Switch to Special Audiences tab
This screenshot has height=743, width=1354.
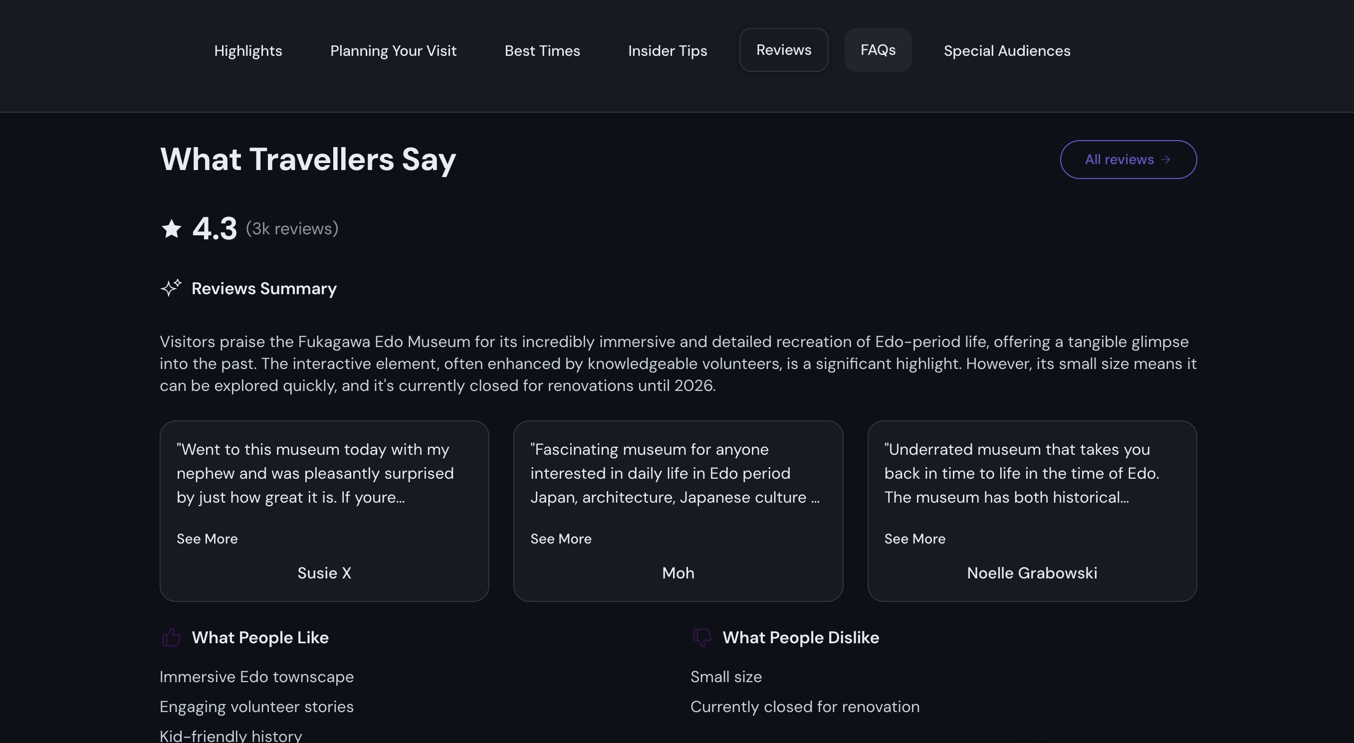point(1007,50)
